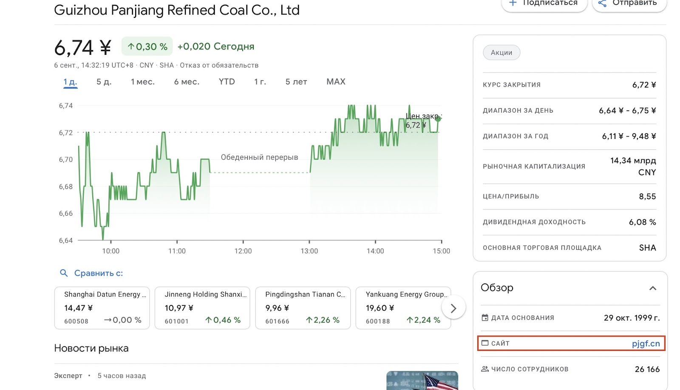The height and width of the screenshot is (390, 680).
Task: Click the news thumbnail with the flag
Action: click(x=422, y=381)
